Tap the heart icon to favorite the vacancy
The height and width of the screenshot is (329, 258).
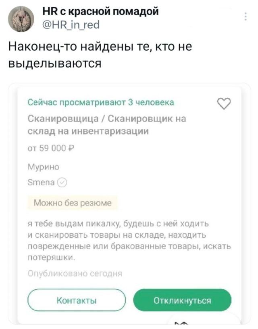click(x=223, y=103)
